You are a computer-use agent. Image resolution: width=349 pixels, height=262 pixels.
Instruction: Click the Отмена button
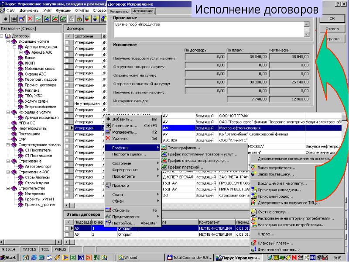(332, 28)
